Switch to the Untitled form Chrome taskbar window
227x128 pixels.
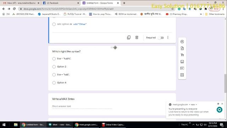pyautogui.click(x=33, y=125)
